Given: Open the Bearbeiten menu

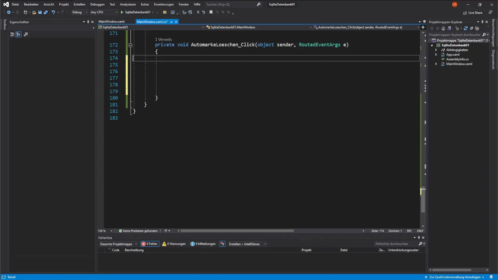Looking at the screenshot, I should point(31,4).
